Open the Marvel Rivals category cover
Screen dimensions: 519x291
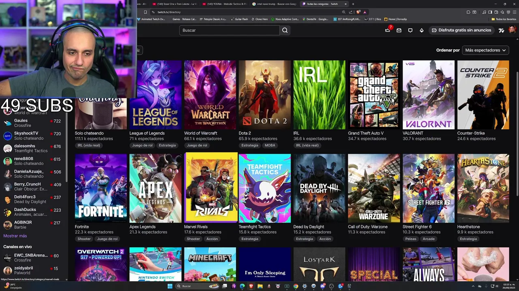[211, 188]
